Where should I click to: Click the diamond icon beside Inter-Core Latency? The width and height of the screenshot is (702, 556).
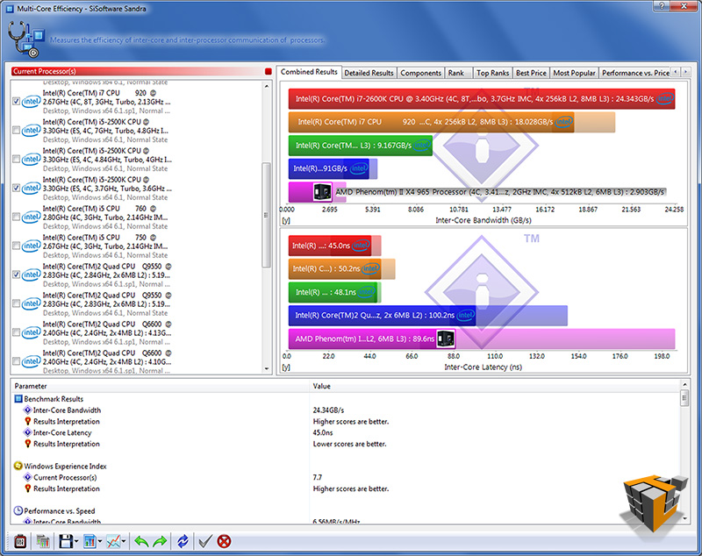coord(27,432)
